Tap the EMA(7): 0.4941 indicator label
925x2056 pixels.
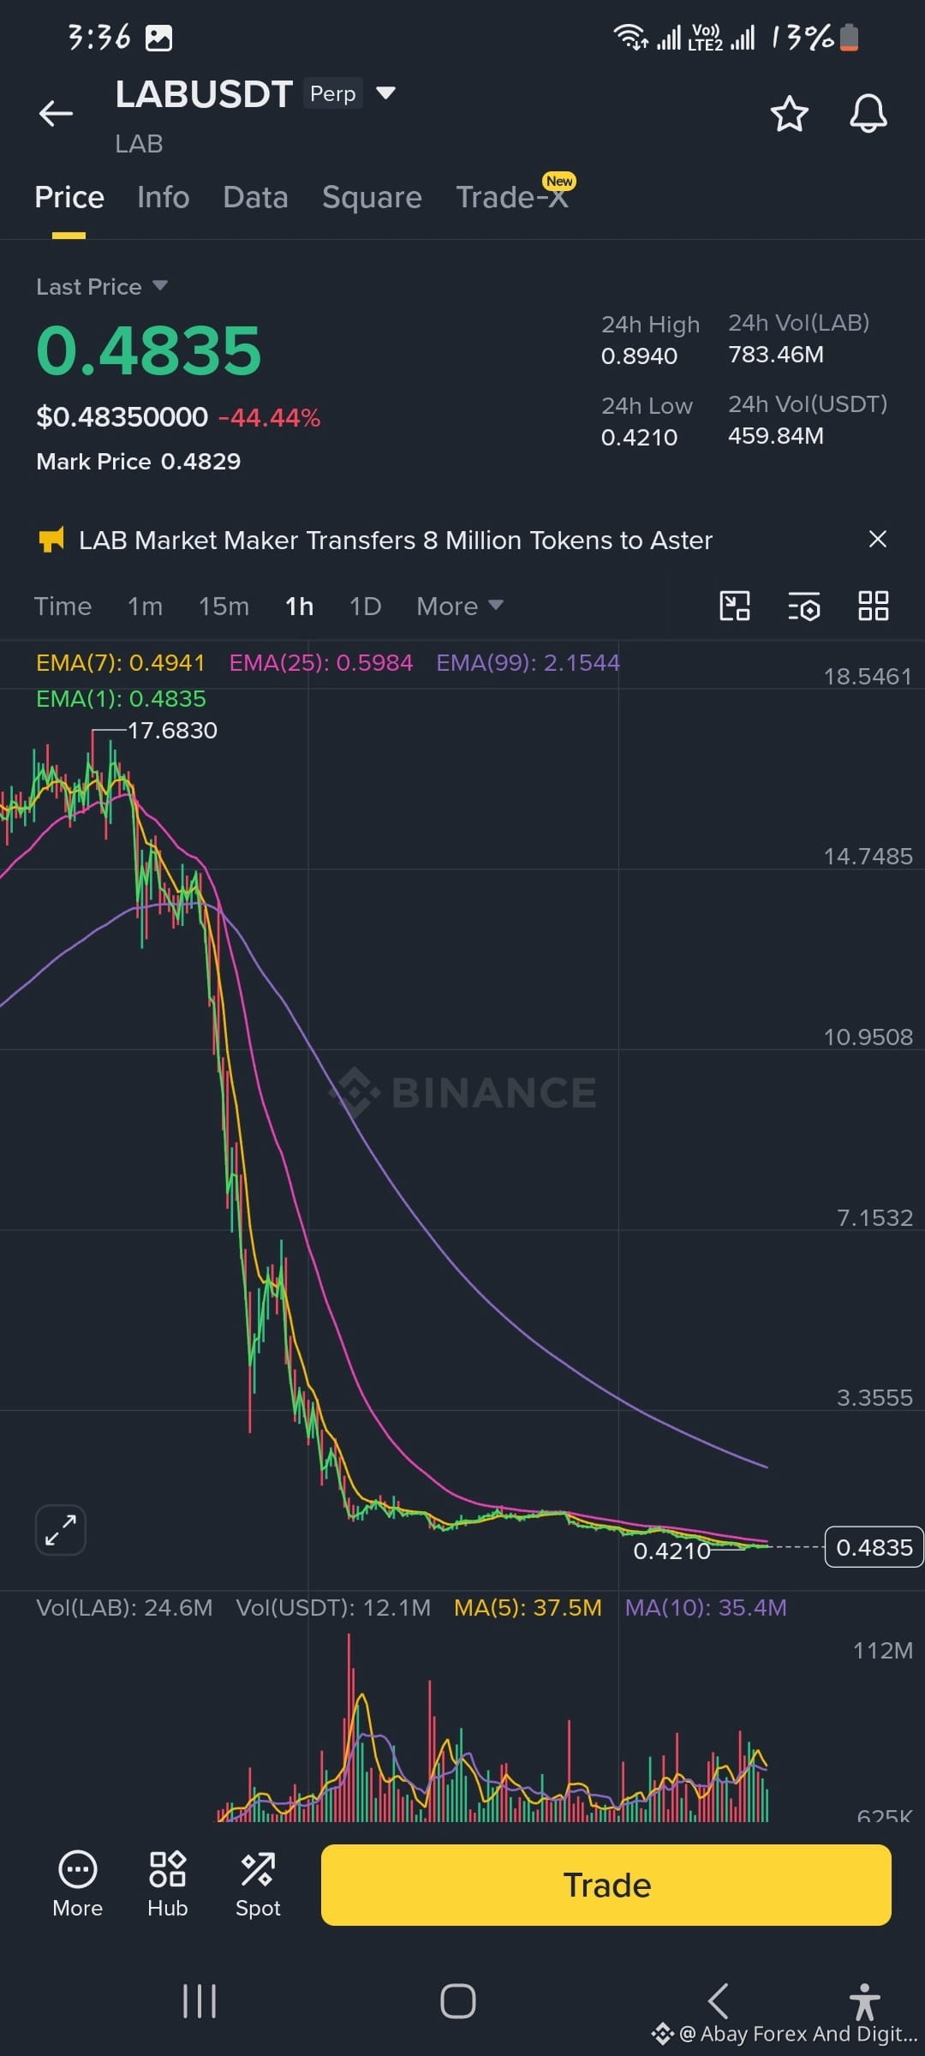click(120, 662)
